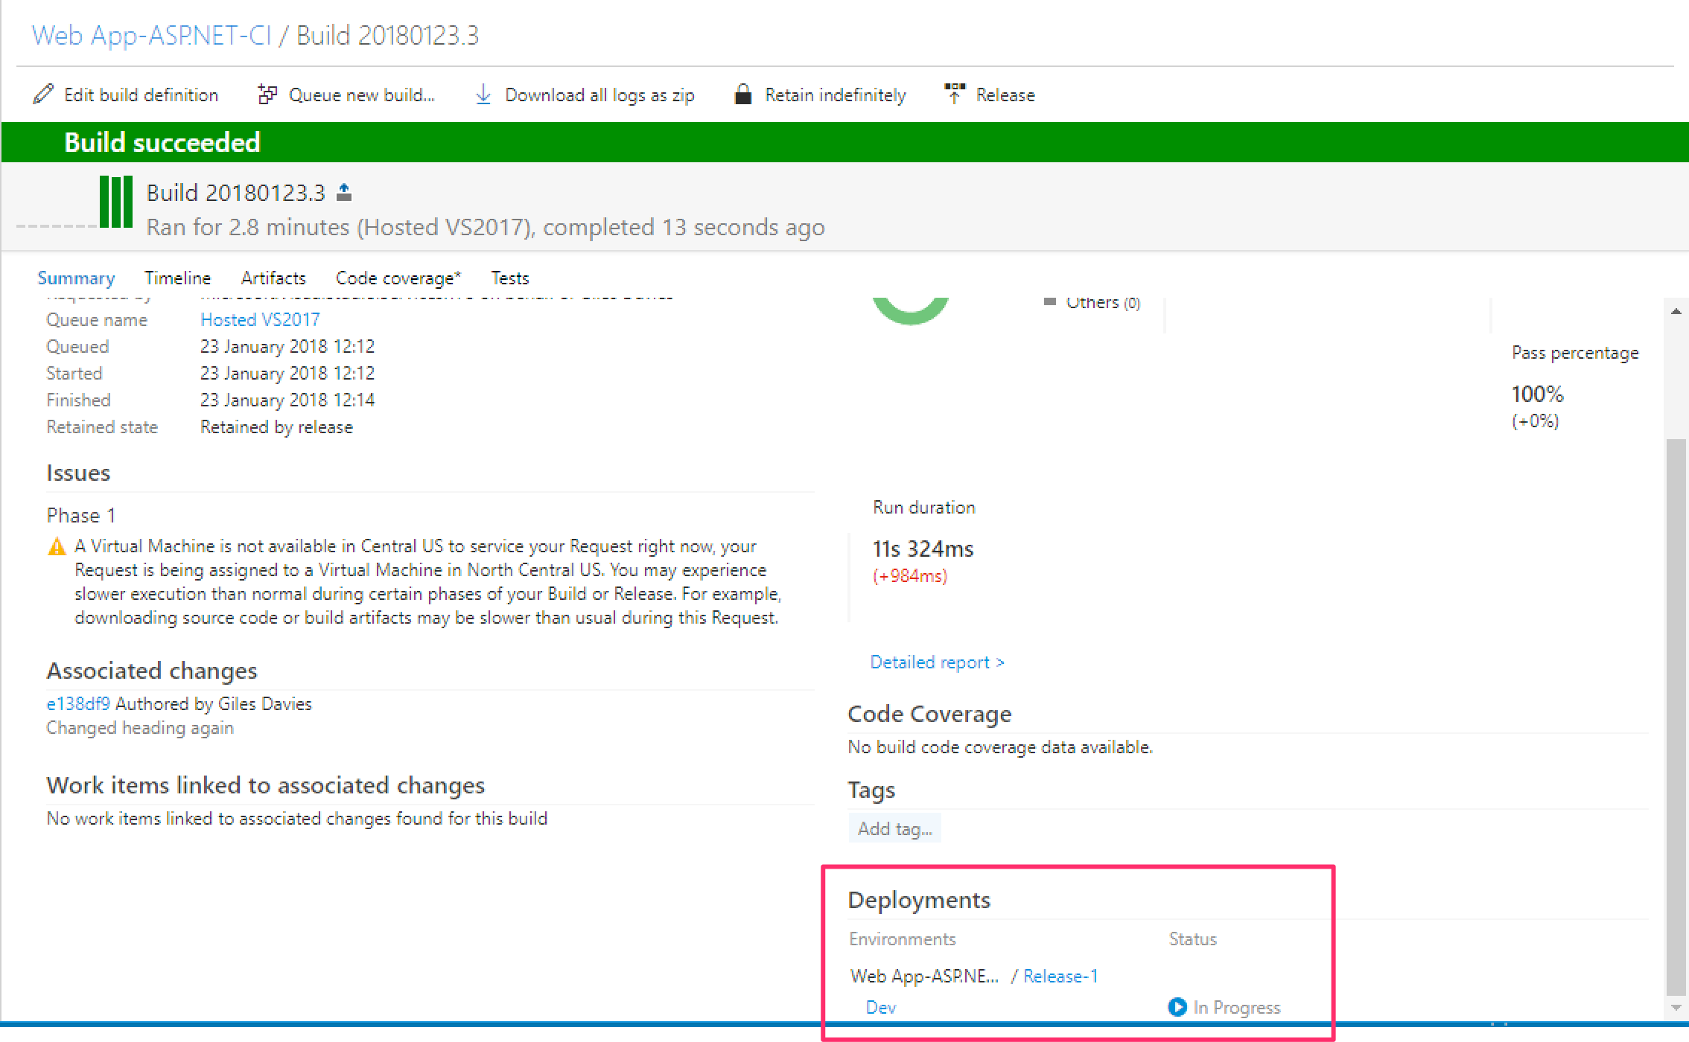Open the Artifacts tab
This screenshot has height=1042, width=1689.
tap(273, 278)
